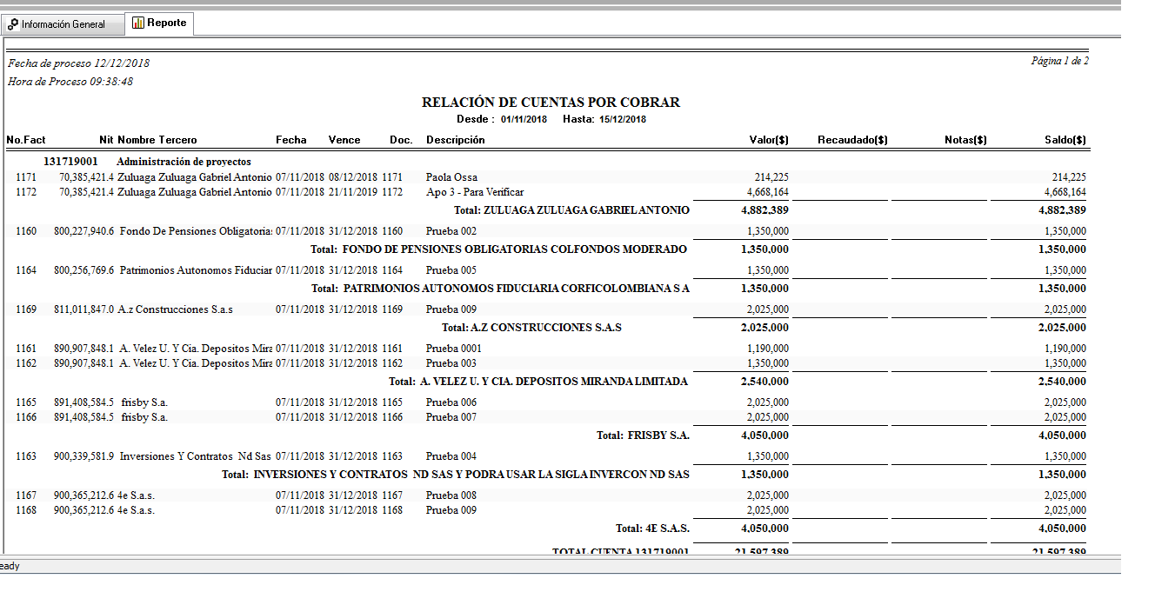Click the 'Página 1 de 2' indicator
The height and width of the screenshot is (605, 1155).
tap(1059, 62)
